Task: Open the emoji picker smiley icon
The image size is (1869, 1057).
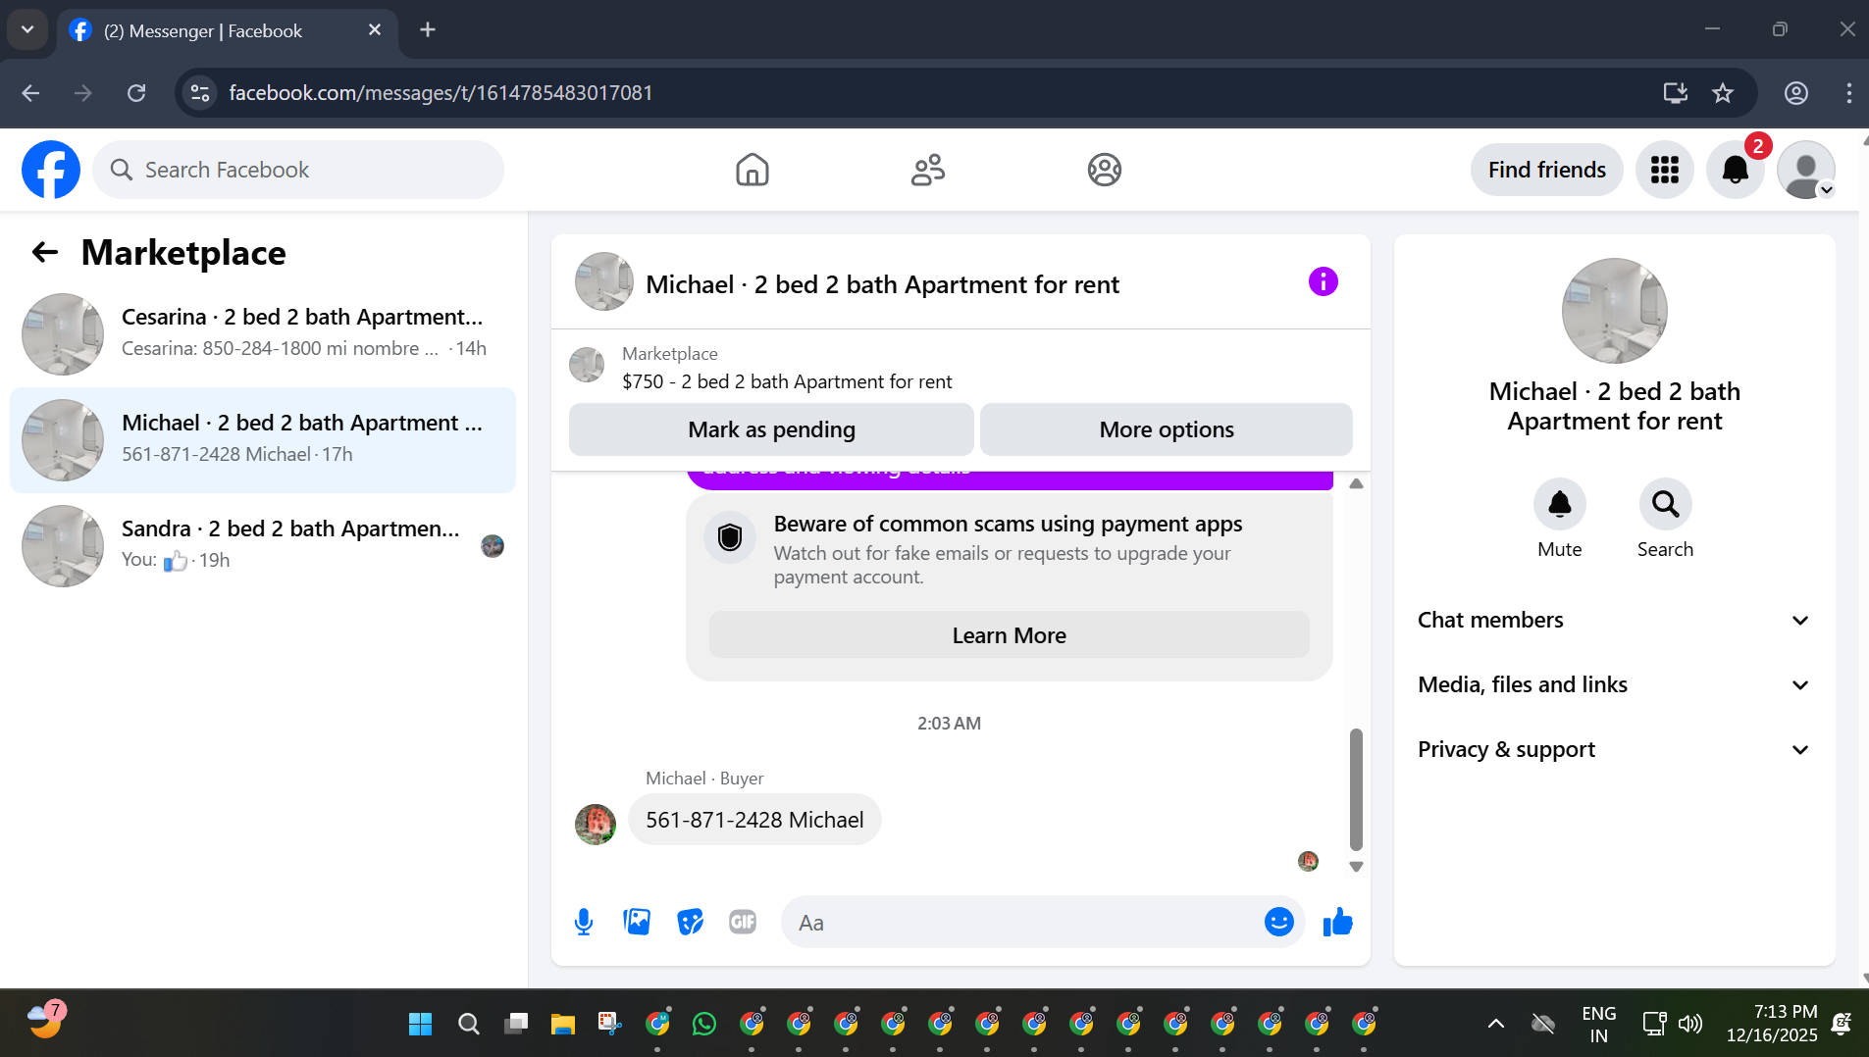Action: point(1279,922)
